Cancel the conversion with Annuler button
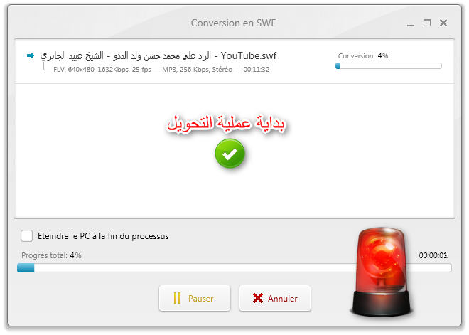The width and height of the screenshot is (469, 335). [x=275, y=298]
